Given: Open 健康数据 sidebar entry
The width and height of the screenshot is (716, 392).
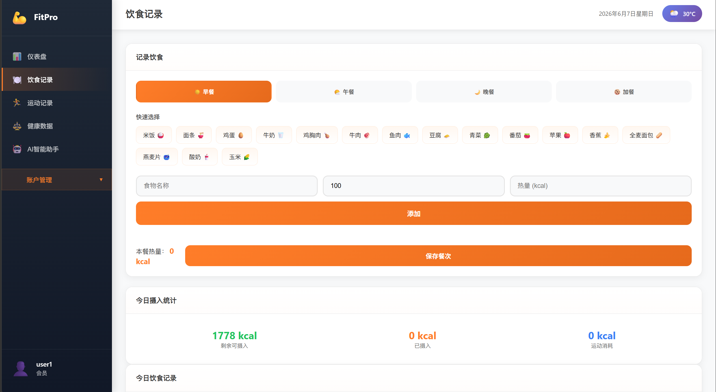Looking at the screenshot, I should (x=57, y=126).
